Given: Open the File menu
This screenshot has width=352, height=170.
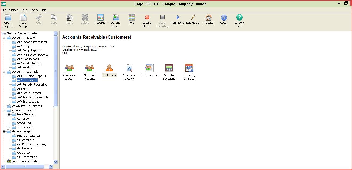Looking at the screenshot, I should 4,10.
